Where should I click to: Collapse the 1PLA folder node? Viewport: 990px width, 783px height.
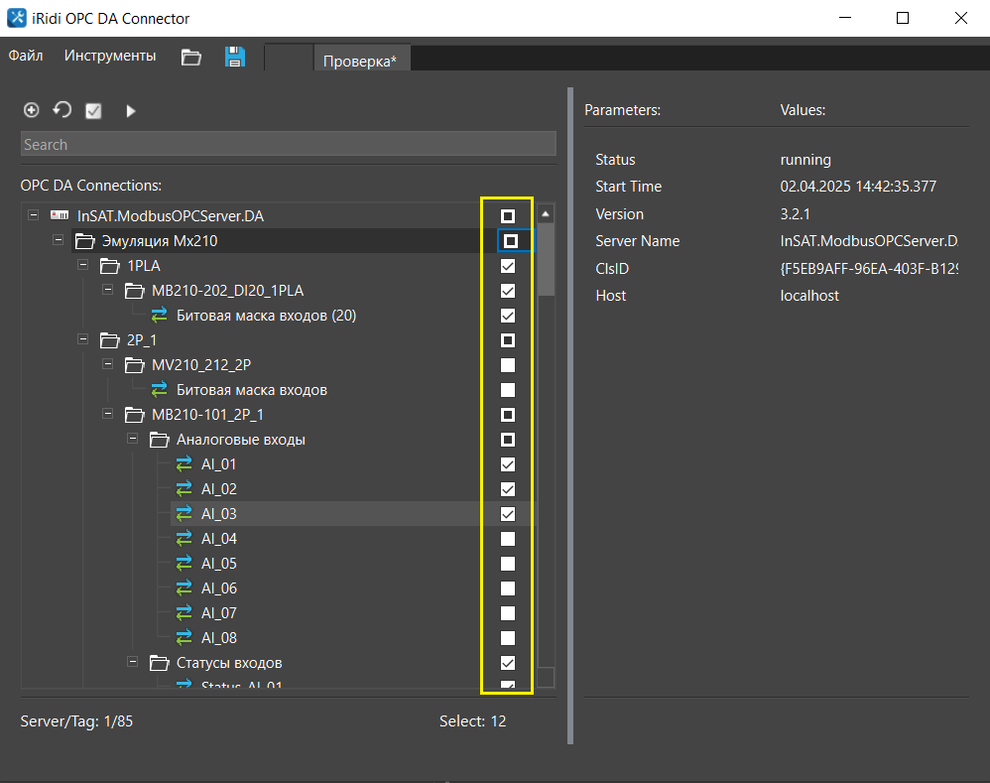coord(82,266)
